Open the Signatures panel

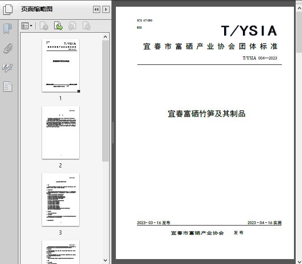tap(8, 68)
